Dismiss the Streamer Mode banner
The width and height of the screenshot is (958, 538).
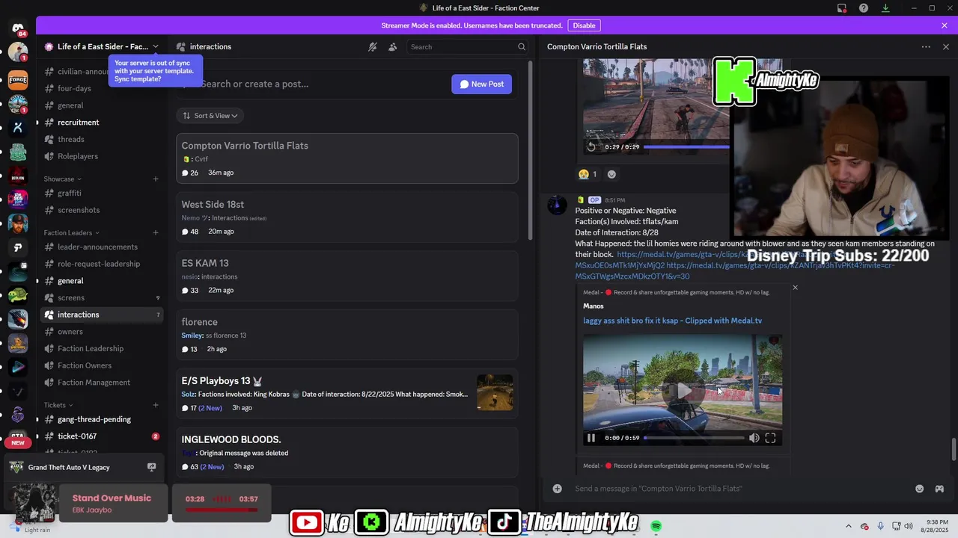[945, 25]
